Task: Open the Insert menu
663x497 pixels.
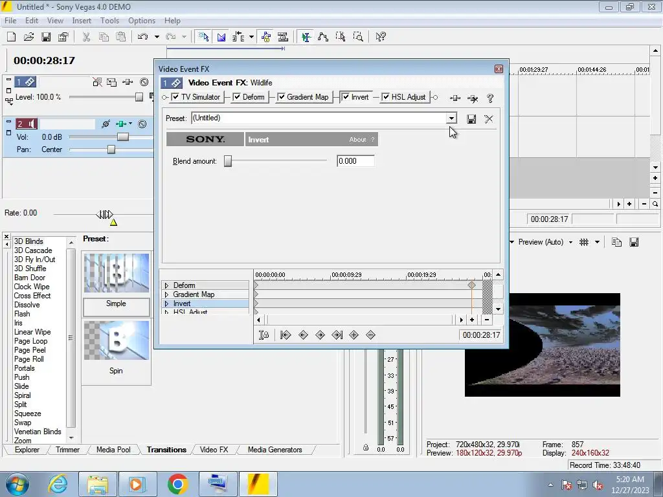Action: [82, 21]
